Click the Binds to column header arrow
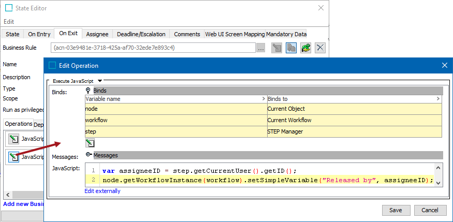 click(x=439, y=99)
